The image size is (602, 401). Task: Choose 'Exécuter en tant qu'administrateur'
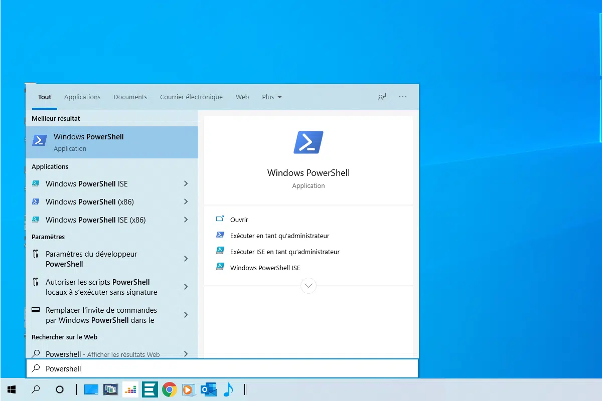pyautogui.click(x=280, y=236)
